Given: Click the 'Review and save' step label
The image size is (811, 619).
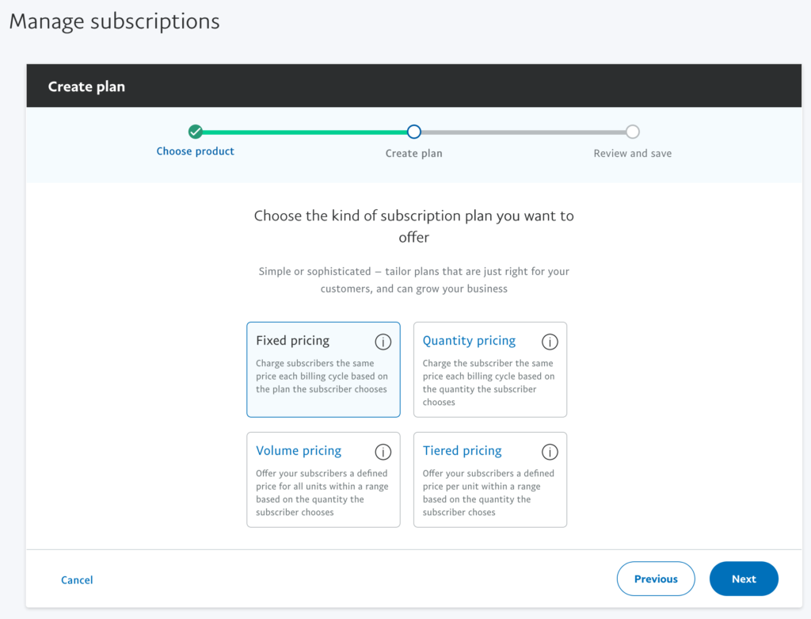Looking at the screenshot, I should [x=633, y=153].
